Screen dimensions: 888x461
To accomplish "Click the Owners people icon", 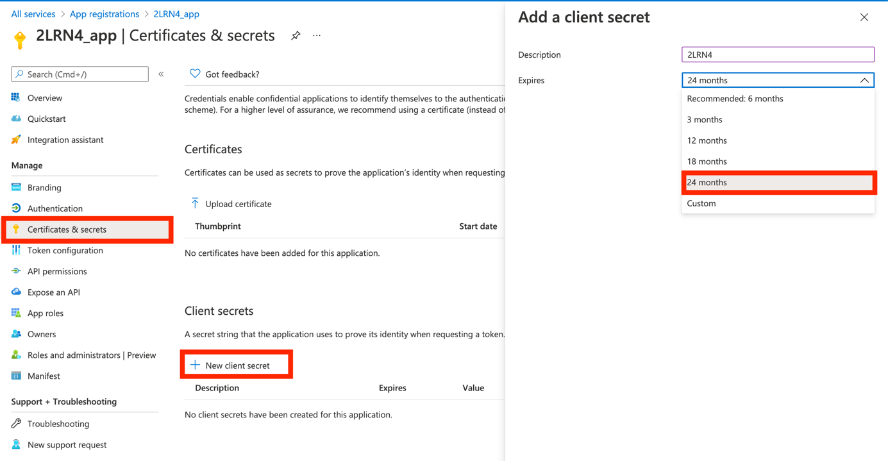I will coord(16,334).
